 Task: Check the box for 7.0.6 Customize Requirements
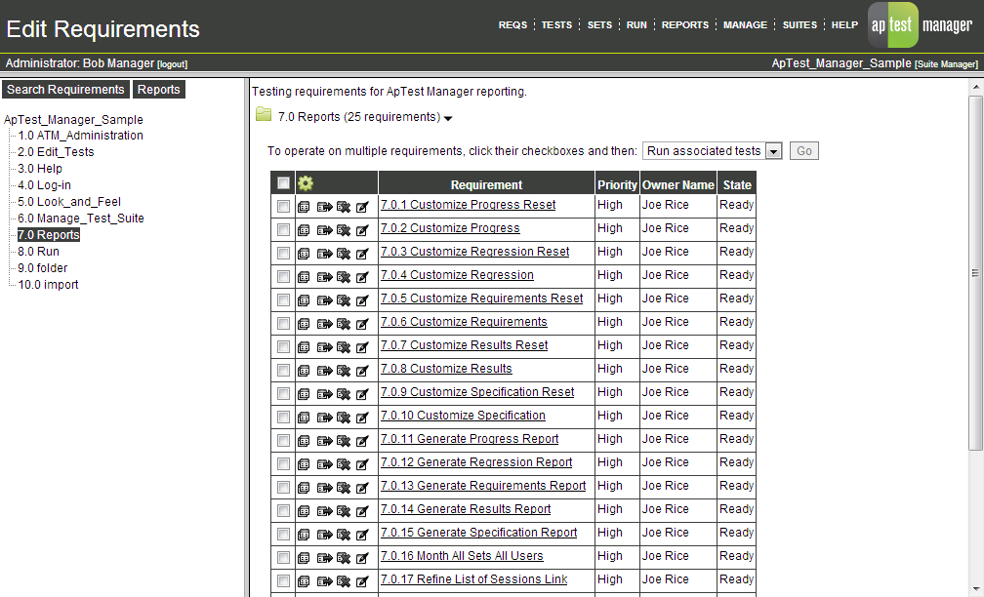coord(284,324)
